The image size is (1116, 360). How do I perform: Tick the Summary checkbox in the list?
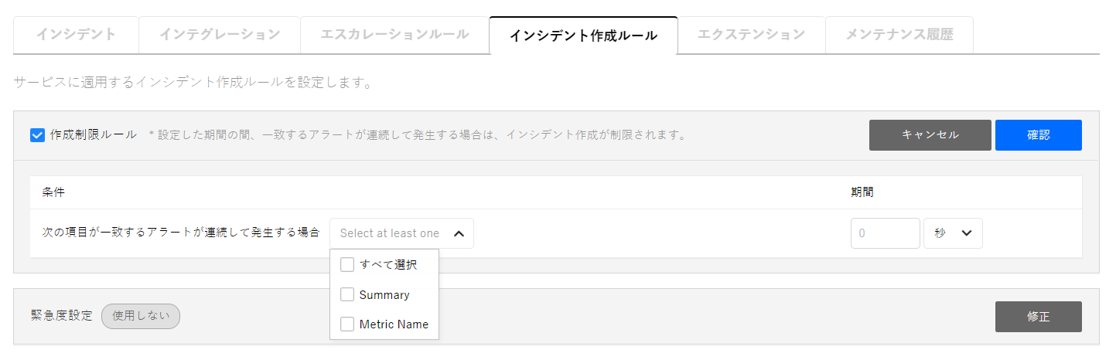coord(347,294)
